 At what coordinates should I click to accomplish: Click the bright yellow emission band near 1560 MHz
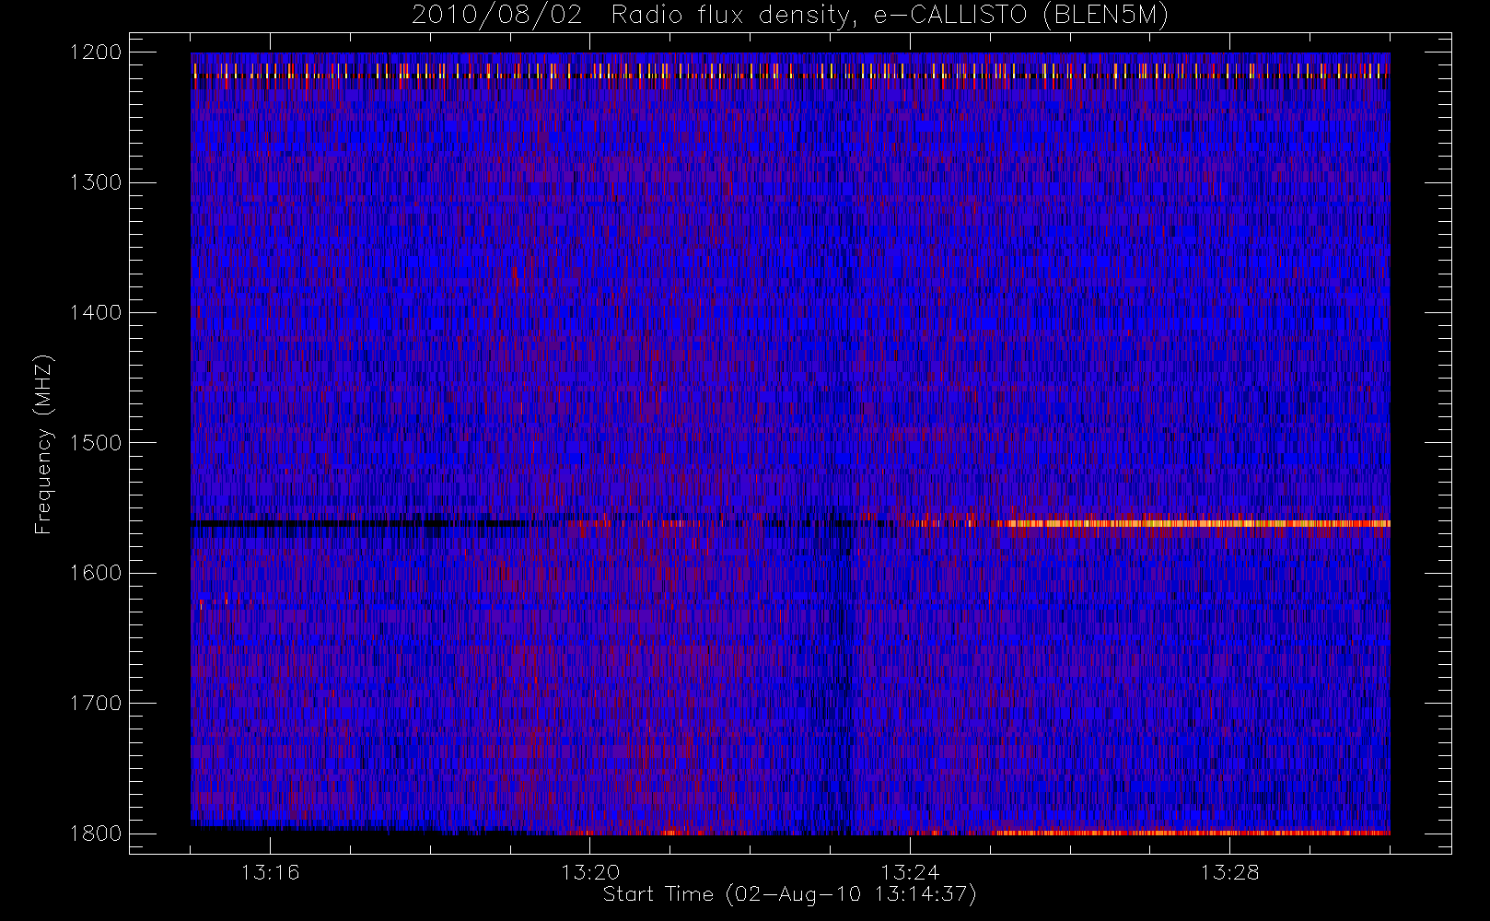1197,523
